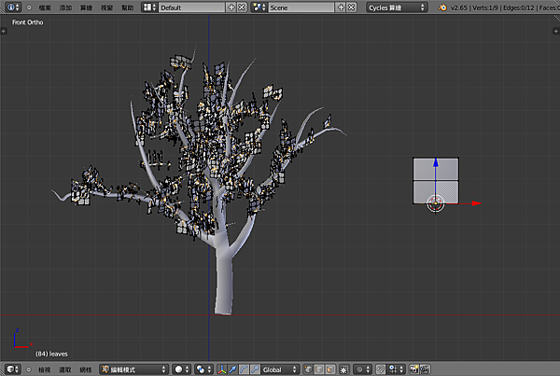The height and width of the screenshot is (376, 560).
Task: Expand properties region with right plus tab
Action: [556, 31]
